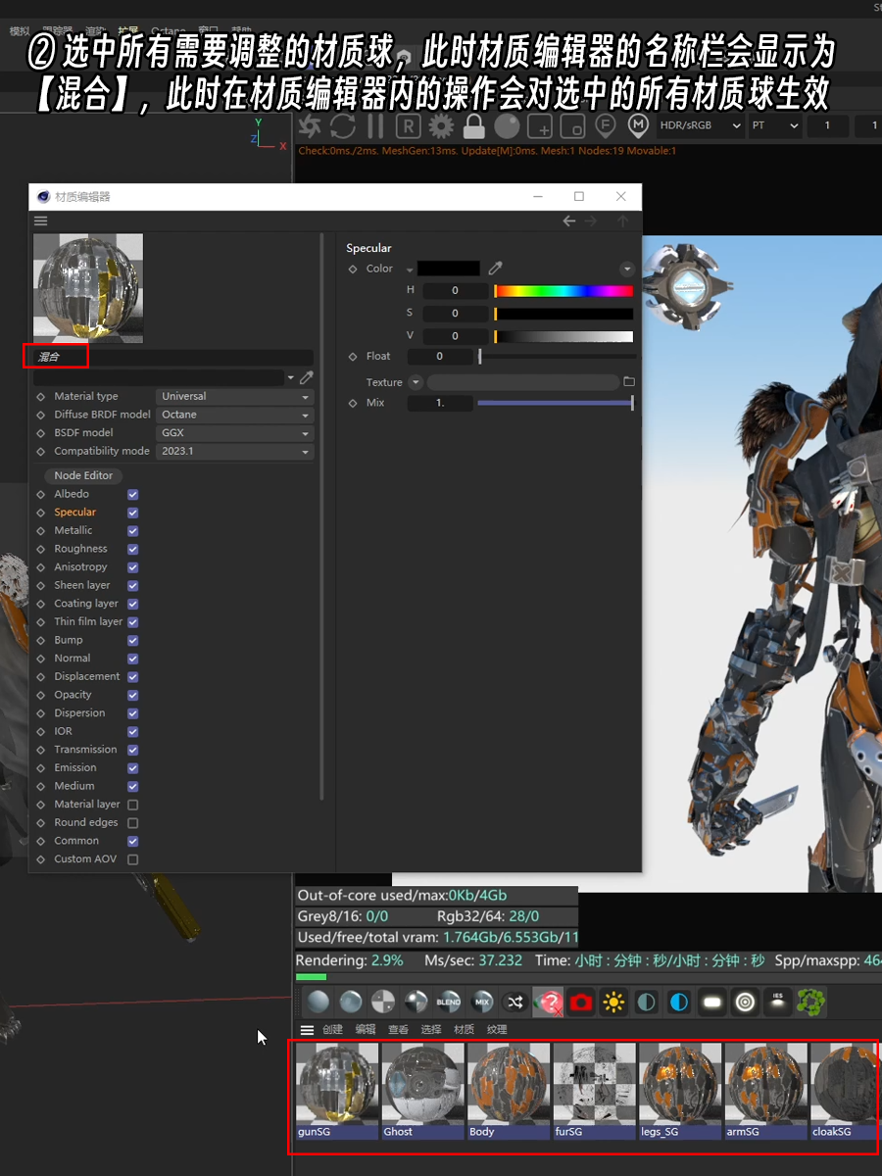Open the 查看 menu in material manager
Screen dimensions: 882x1176
pyautogui.click(x=398, y=1030)
